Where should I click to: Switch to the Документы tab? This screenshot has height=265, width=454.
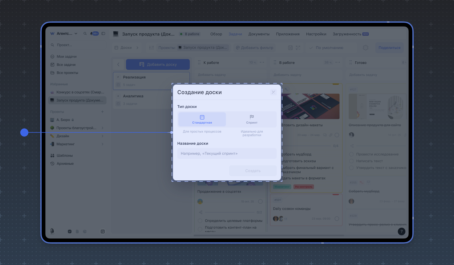(x=259, y=34)
